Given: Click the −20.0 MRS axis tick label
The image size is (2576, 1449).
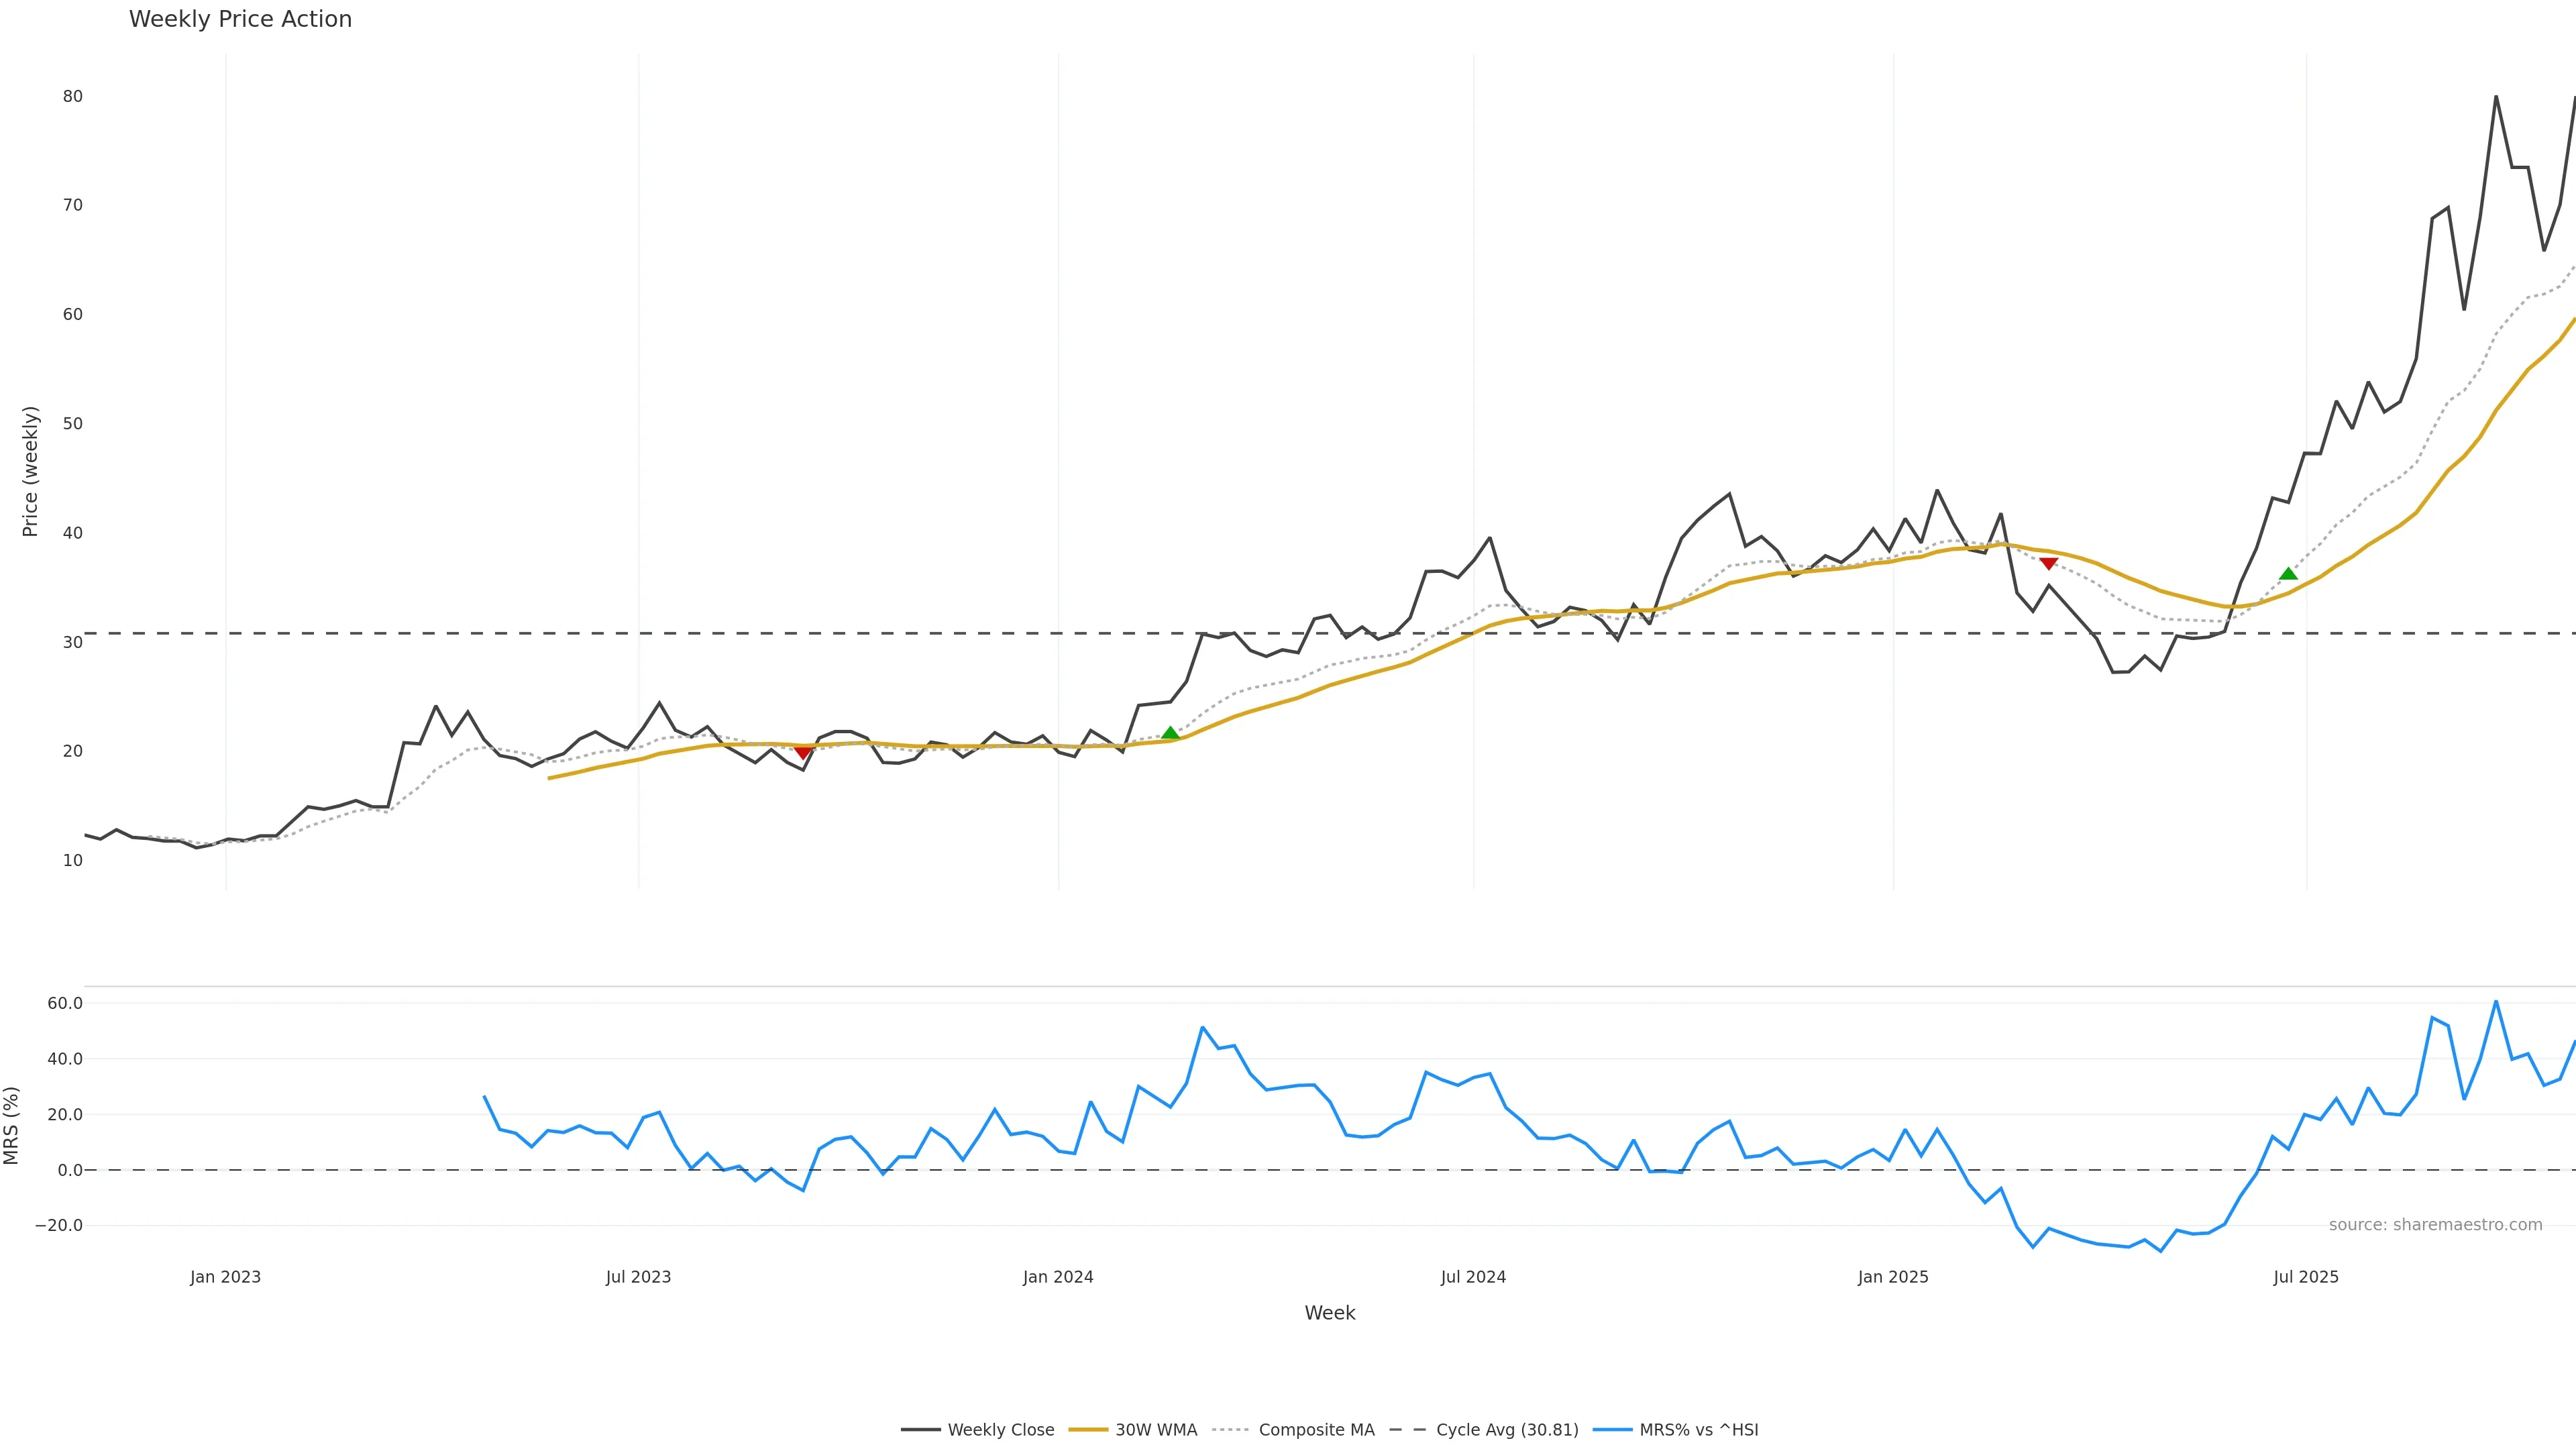Looking at the screenshot, I should [58, 1225].
